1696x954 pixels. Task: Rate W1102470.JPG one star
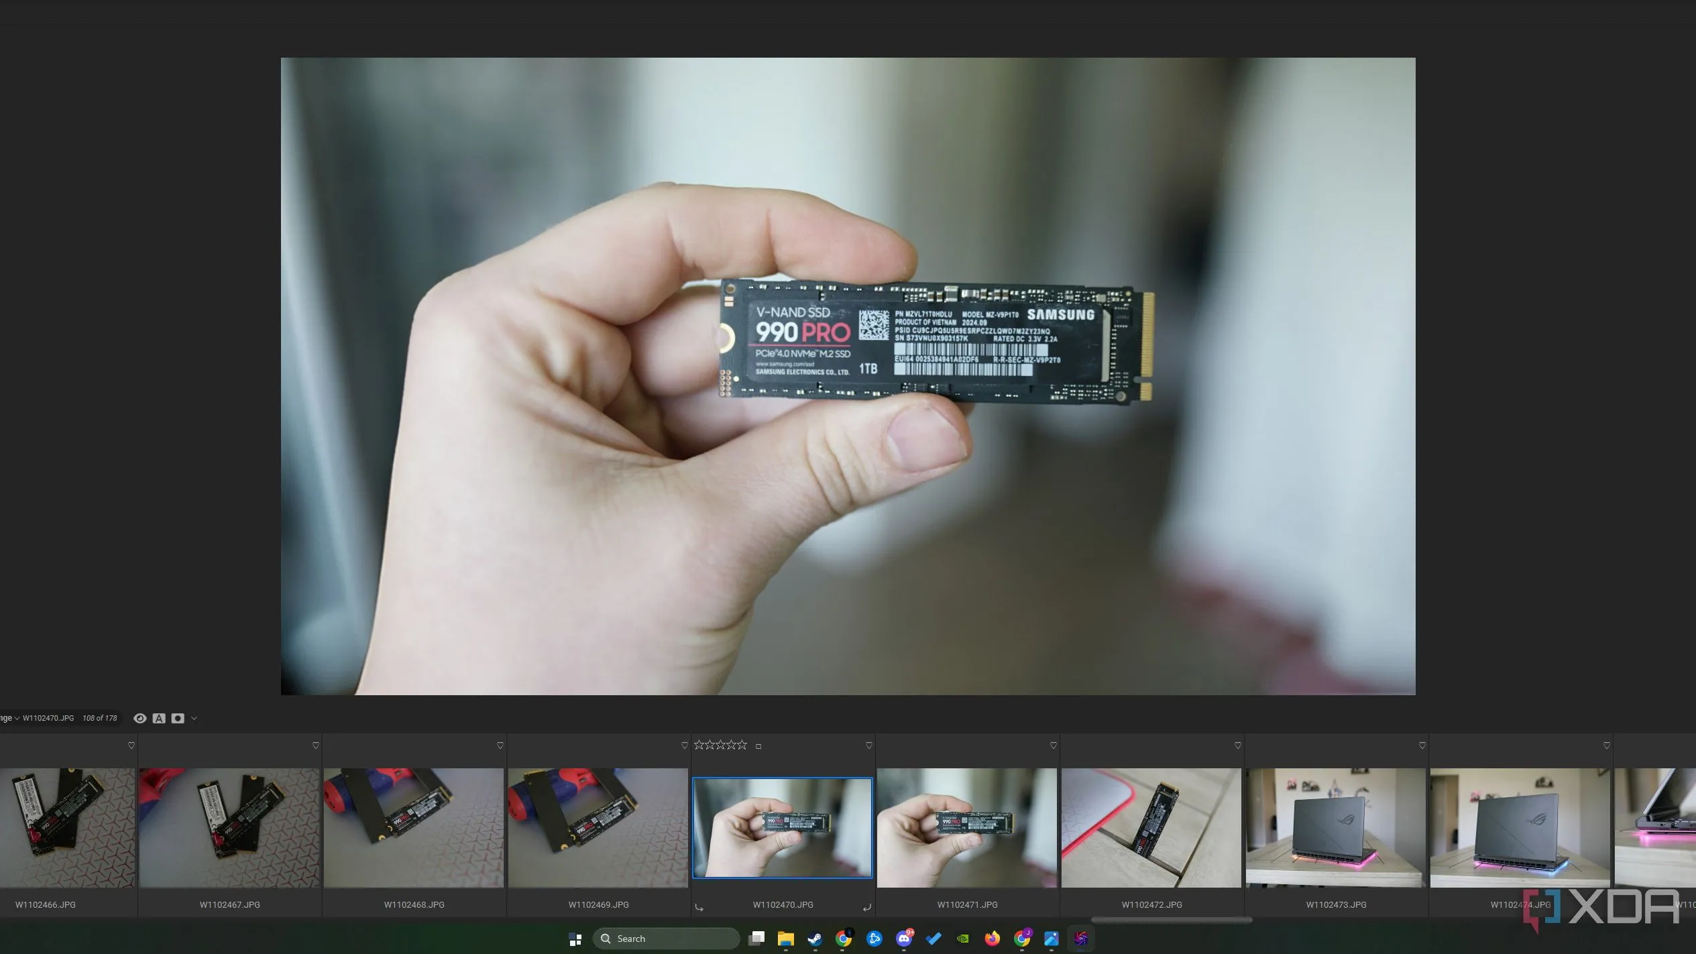pos(699,745)
